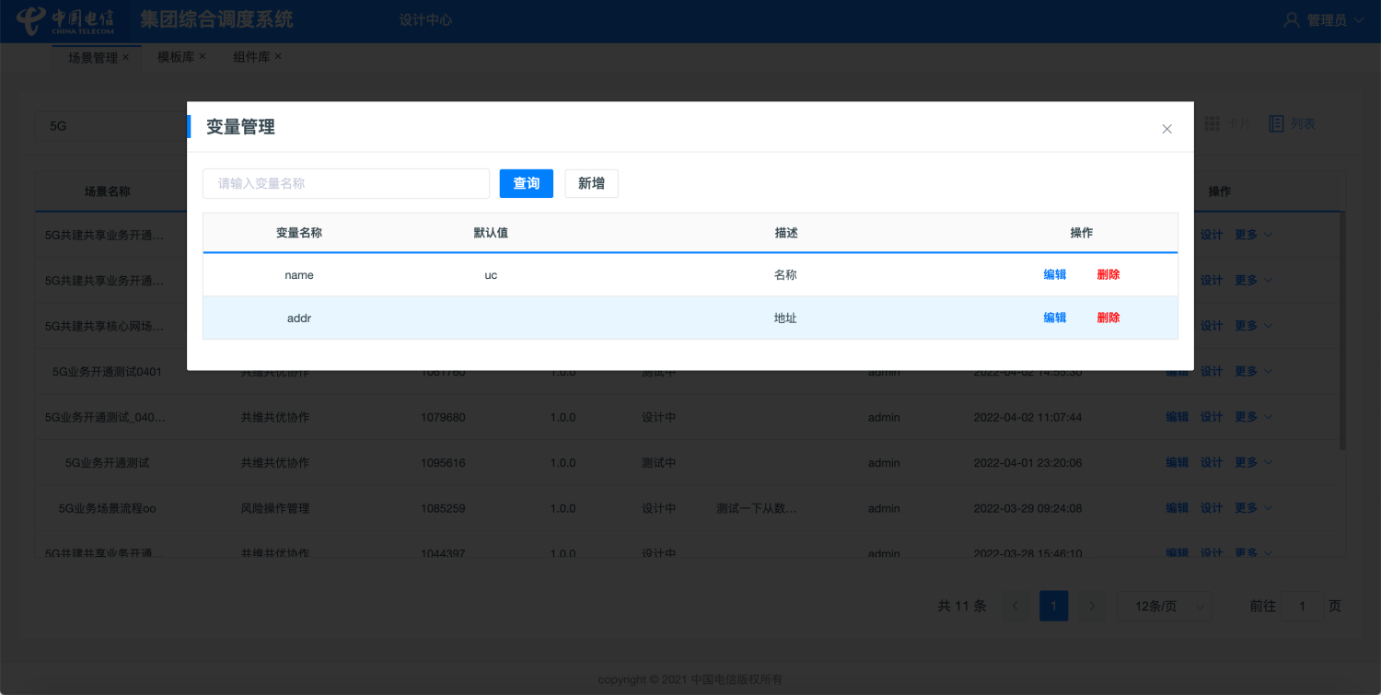Close the 模板库 tab
The image size is (1381, 695).
(x=203, y=56)
